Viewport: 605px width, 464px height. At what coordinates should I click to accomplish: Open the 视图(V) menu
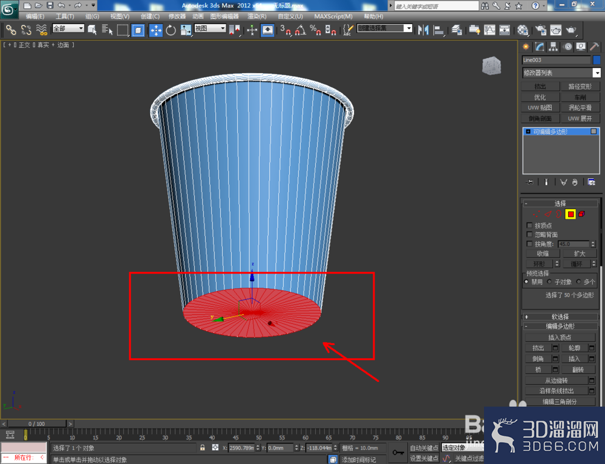(120, 16)
